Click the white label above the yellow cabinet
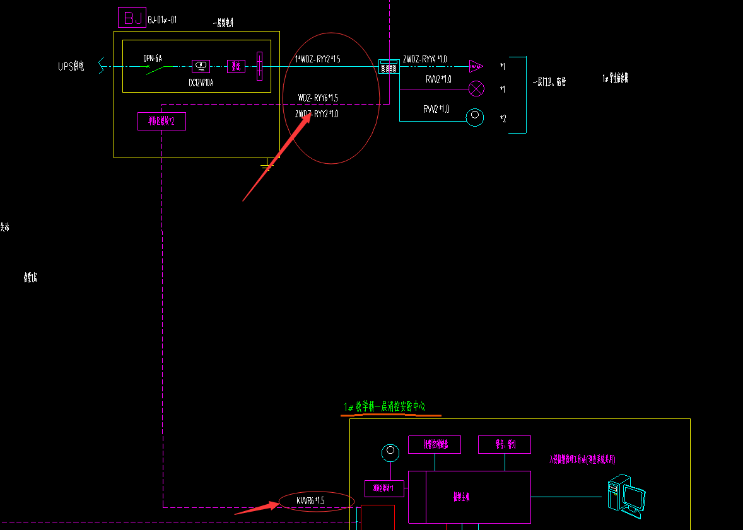743x530 pixels. tap(223, 23)
